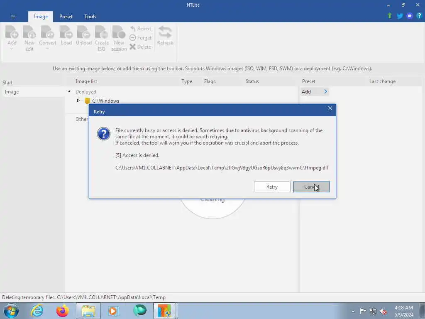Click the Flags column header
425x319 pixels.
pyautogui.click(x=210, y=81)
